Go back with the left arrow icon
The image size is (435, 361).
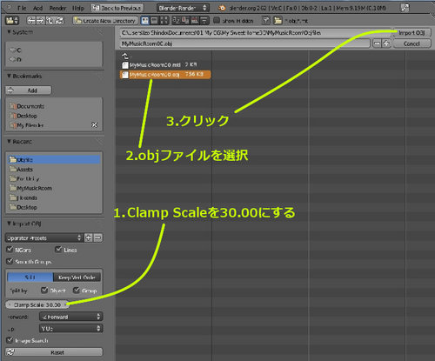(x=30, y=21)
